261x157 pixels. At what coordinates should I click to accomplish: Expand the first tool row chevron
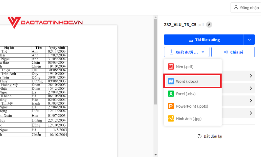click(x=251, y=76)
